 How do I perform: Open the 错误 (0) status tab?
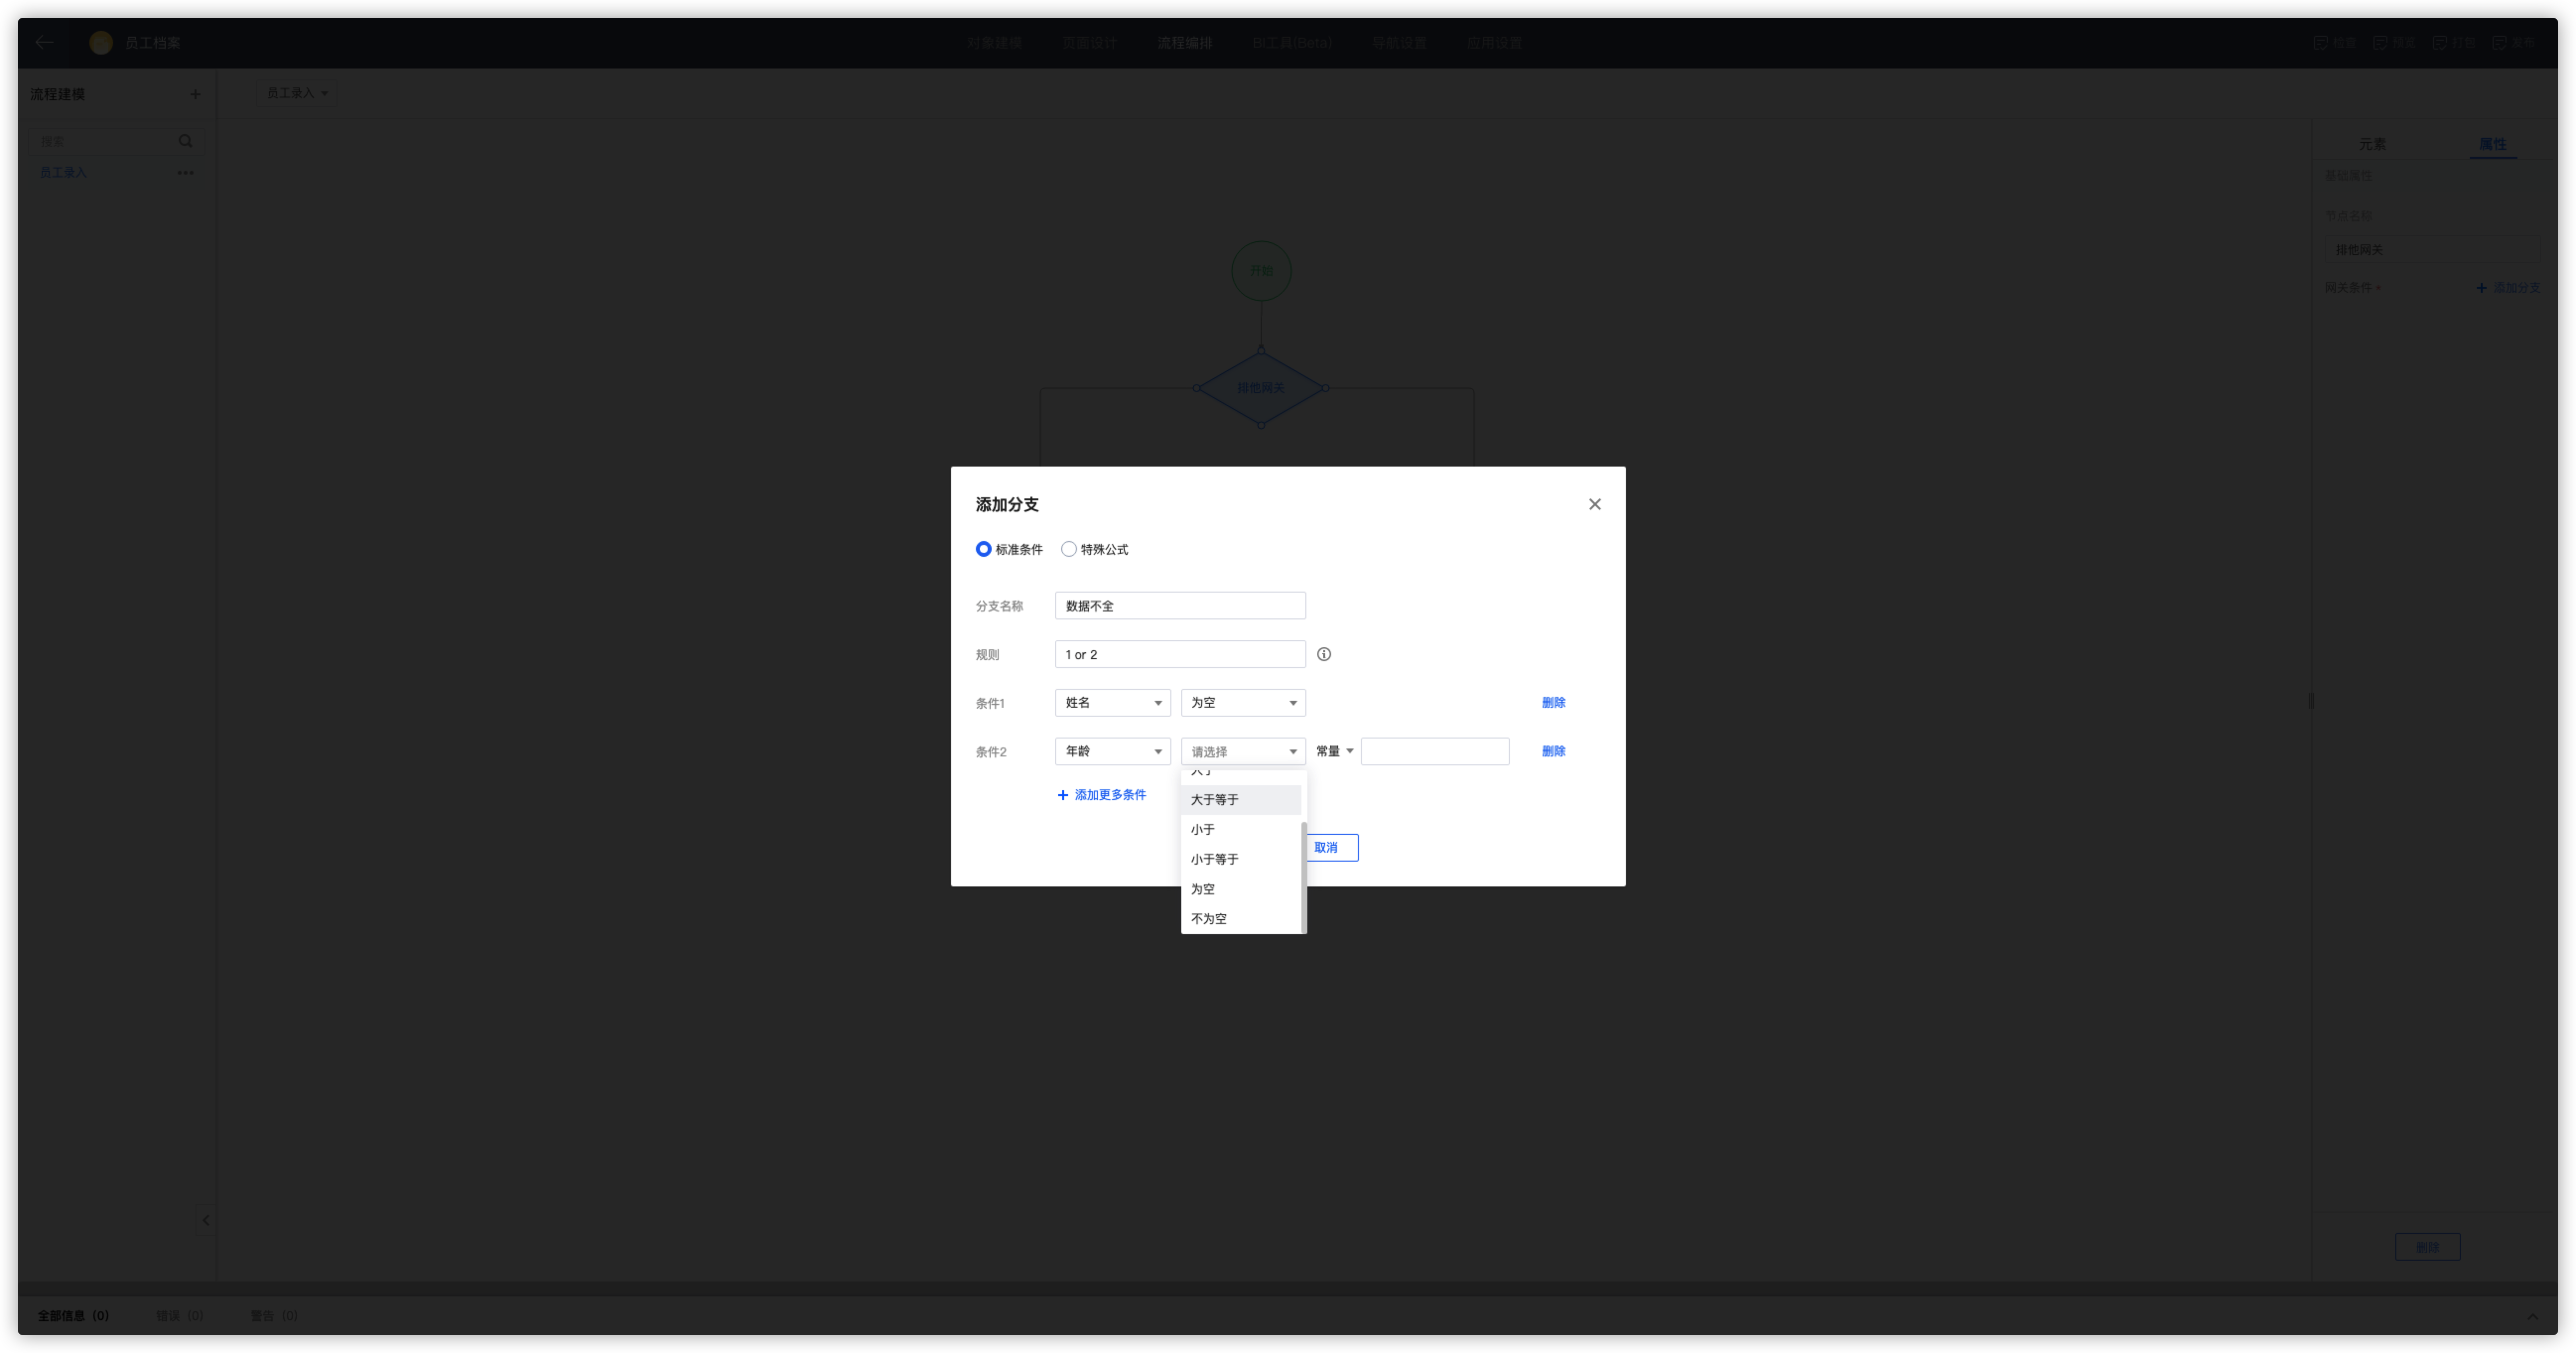[x=179, y=1316]
